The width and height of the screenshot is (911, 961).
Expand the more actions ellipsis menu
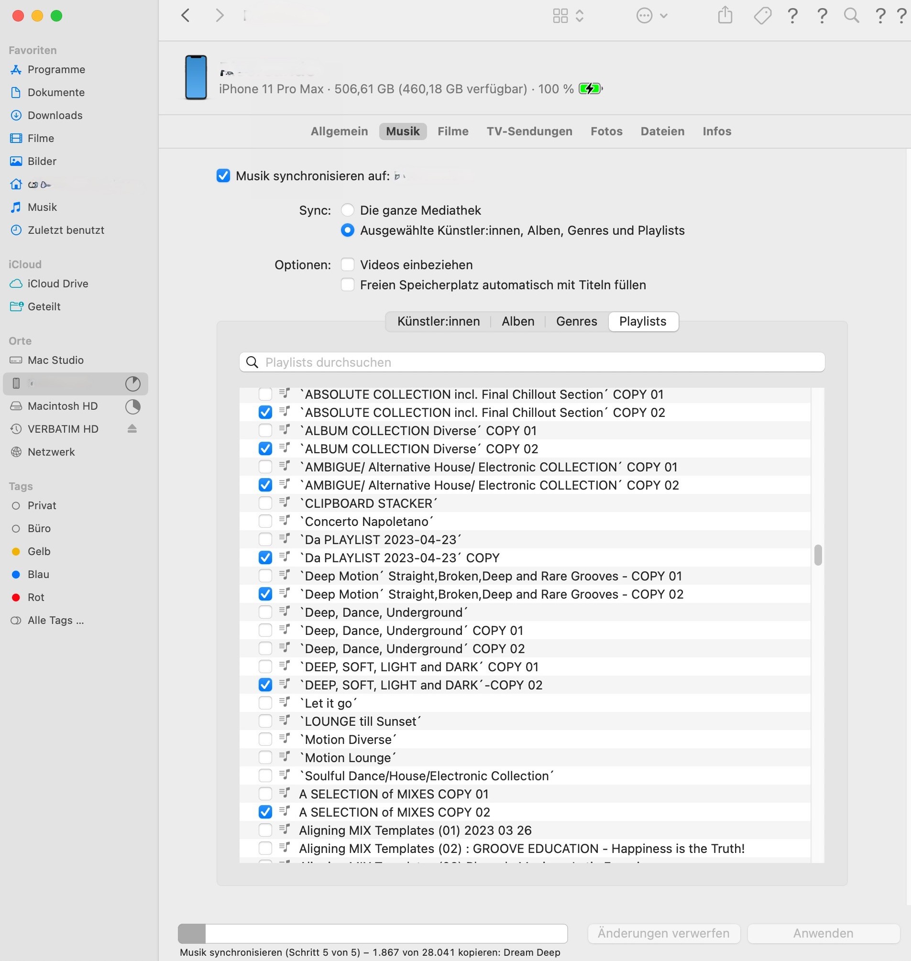click(652, 16)
